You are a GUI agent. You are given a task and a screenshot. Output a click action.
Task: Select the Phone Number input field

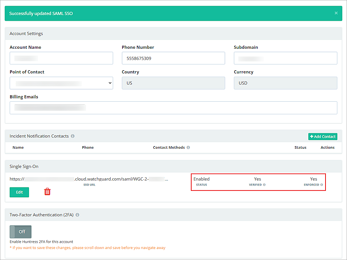173,58
